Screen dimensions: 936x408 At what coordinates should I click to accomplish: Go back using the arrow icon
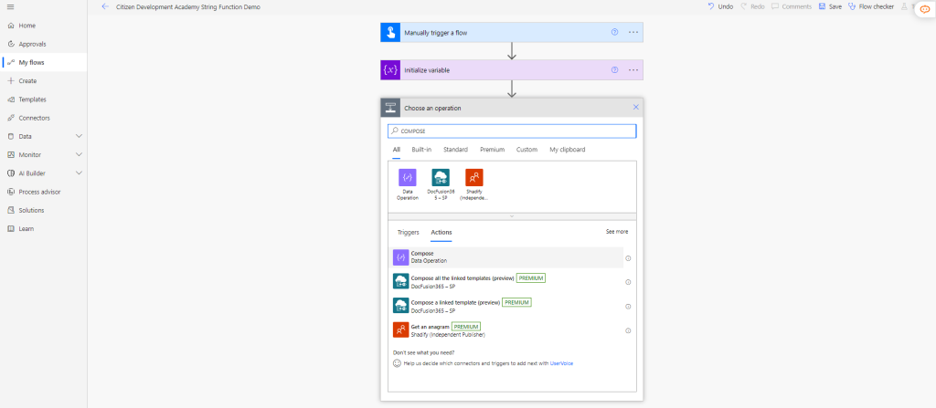point(106,6)
